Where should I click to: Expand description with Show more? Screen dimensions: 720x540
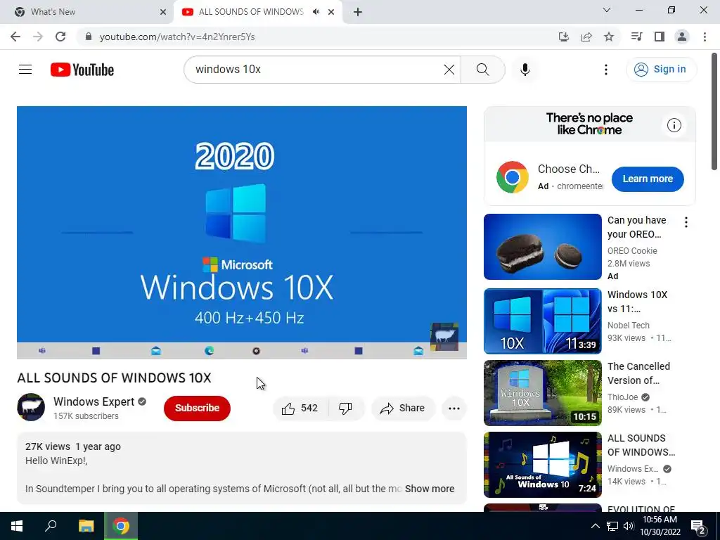point(430,489)
